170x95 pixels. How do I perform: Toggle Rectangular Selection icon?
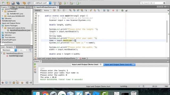[86, 10]
